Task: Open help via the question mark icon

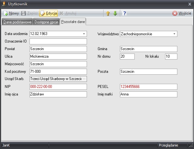Action: (124, 13)
